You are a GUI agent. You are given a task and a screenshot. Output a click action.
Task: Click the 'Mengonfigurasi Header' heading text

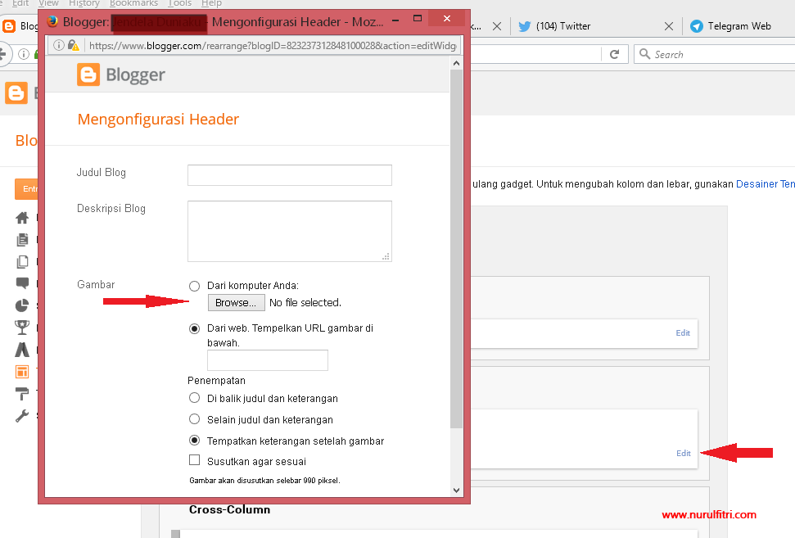[x=158, y=120]
